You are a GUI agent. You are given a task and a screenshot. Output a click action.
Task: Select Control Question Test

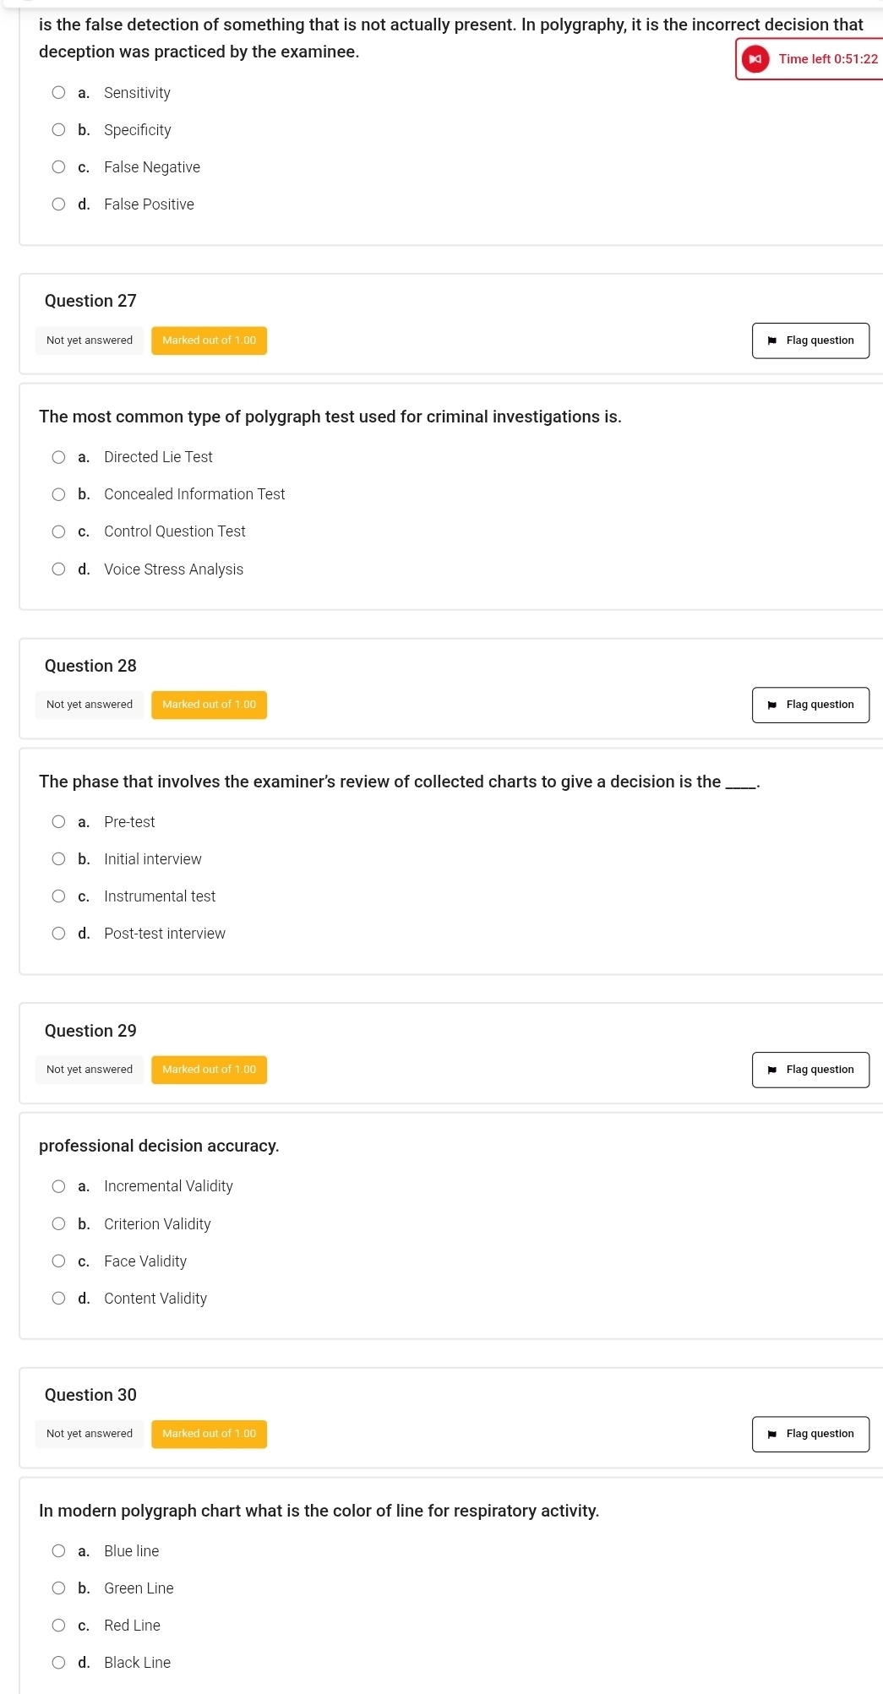pyautogui.click(x=59, y=531)
